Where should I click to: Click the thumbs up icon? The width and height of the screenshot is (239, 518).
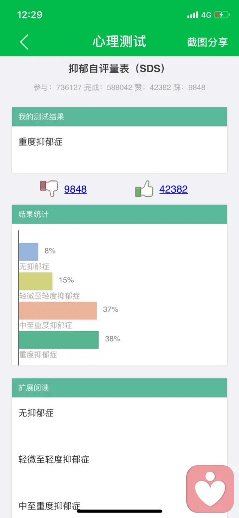(x=144, y=189)
